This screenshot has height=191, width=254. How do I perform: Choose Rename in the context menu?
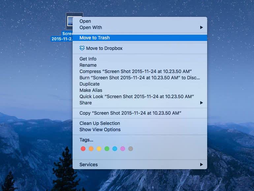[x=140, y=65]
